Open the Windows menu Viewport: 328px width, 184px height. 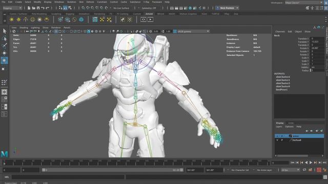pyautogui.click(x=59, y=2)
